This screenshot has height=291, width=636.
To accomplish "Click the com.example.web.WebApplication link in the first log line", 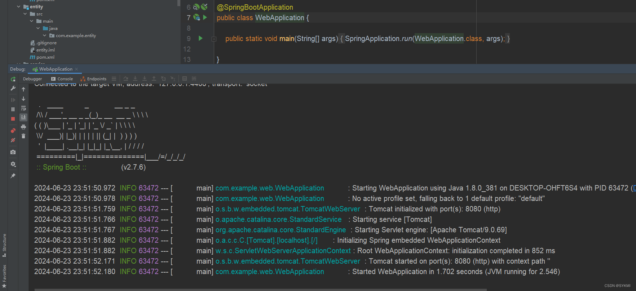I will click(270, 188).
